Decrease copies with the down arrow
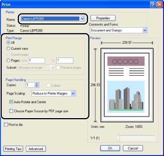The height and width of the screenshot is (156, 164). pyautogui.click(x=37, y=86)
